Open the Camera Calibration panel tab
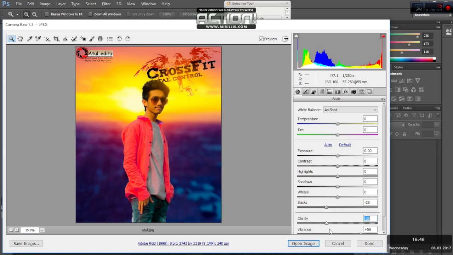Viewport: 453px width, 255px height. (354, 92)
